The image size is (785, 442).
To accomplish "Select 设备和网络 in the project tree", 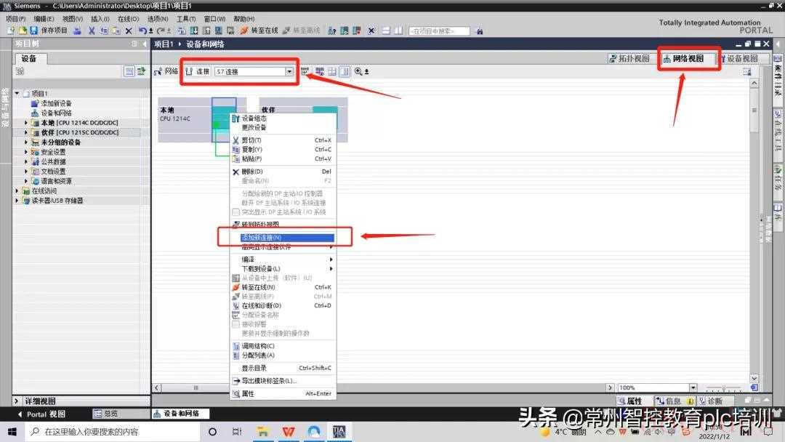I will coord(56,113).
